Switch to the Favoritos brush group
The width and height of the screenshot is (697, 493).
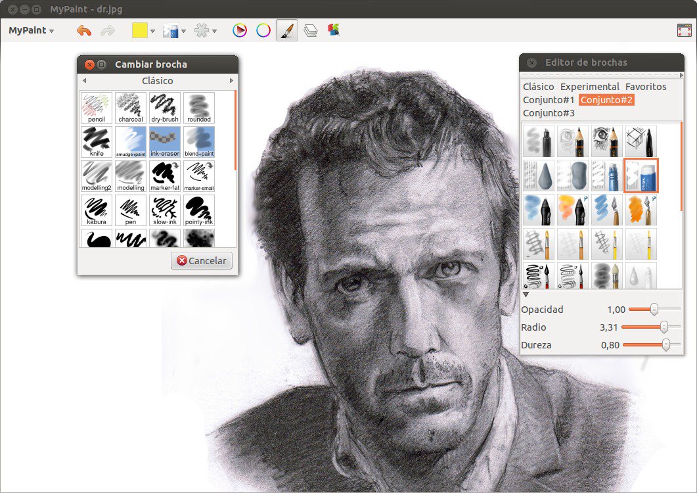[x=646, y=87]
